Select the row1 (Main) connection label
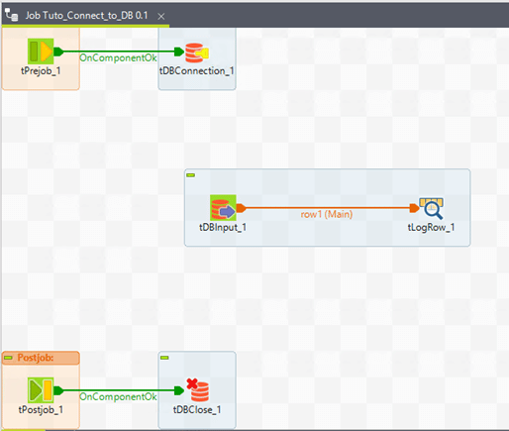 (327, 214)
